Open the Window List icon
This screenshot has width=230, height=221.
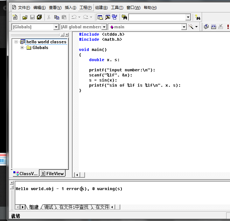(115, 17)
